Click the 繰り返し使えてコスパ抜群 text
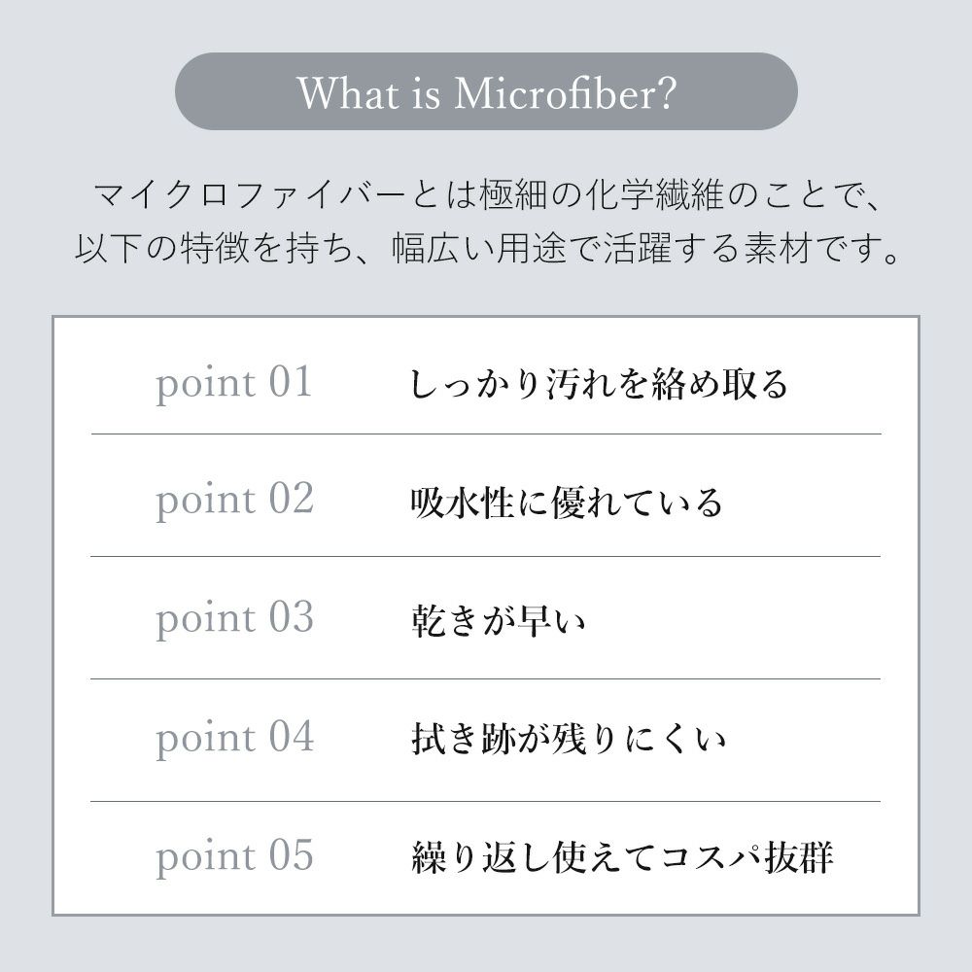This screenshot has width=972, height=972. point(622,859)
